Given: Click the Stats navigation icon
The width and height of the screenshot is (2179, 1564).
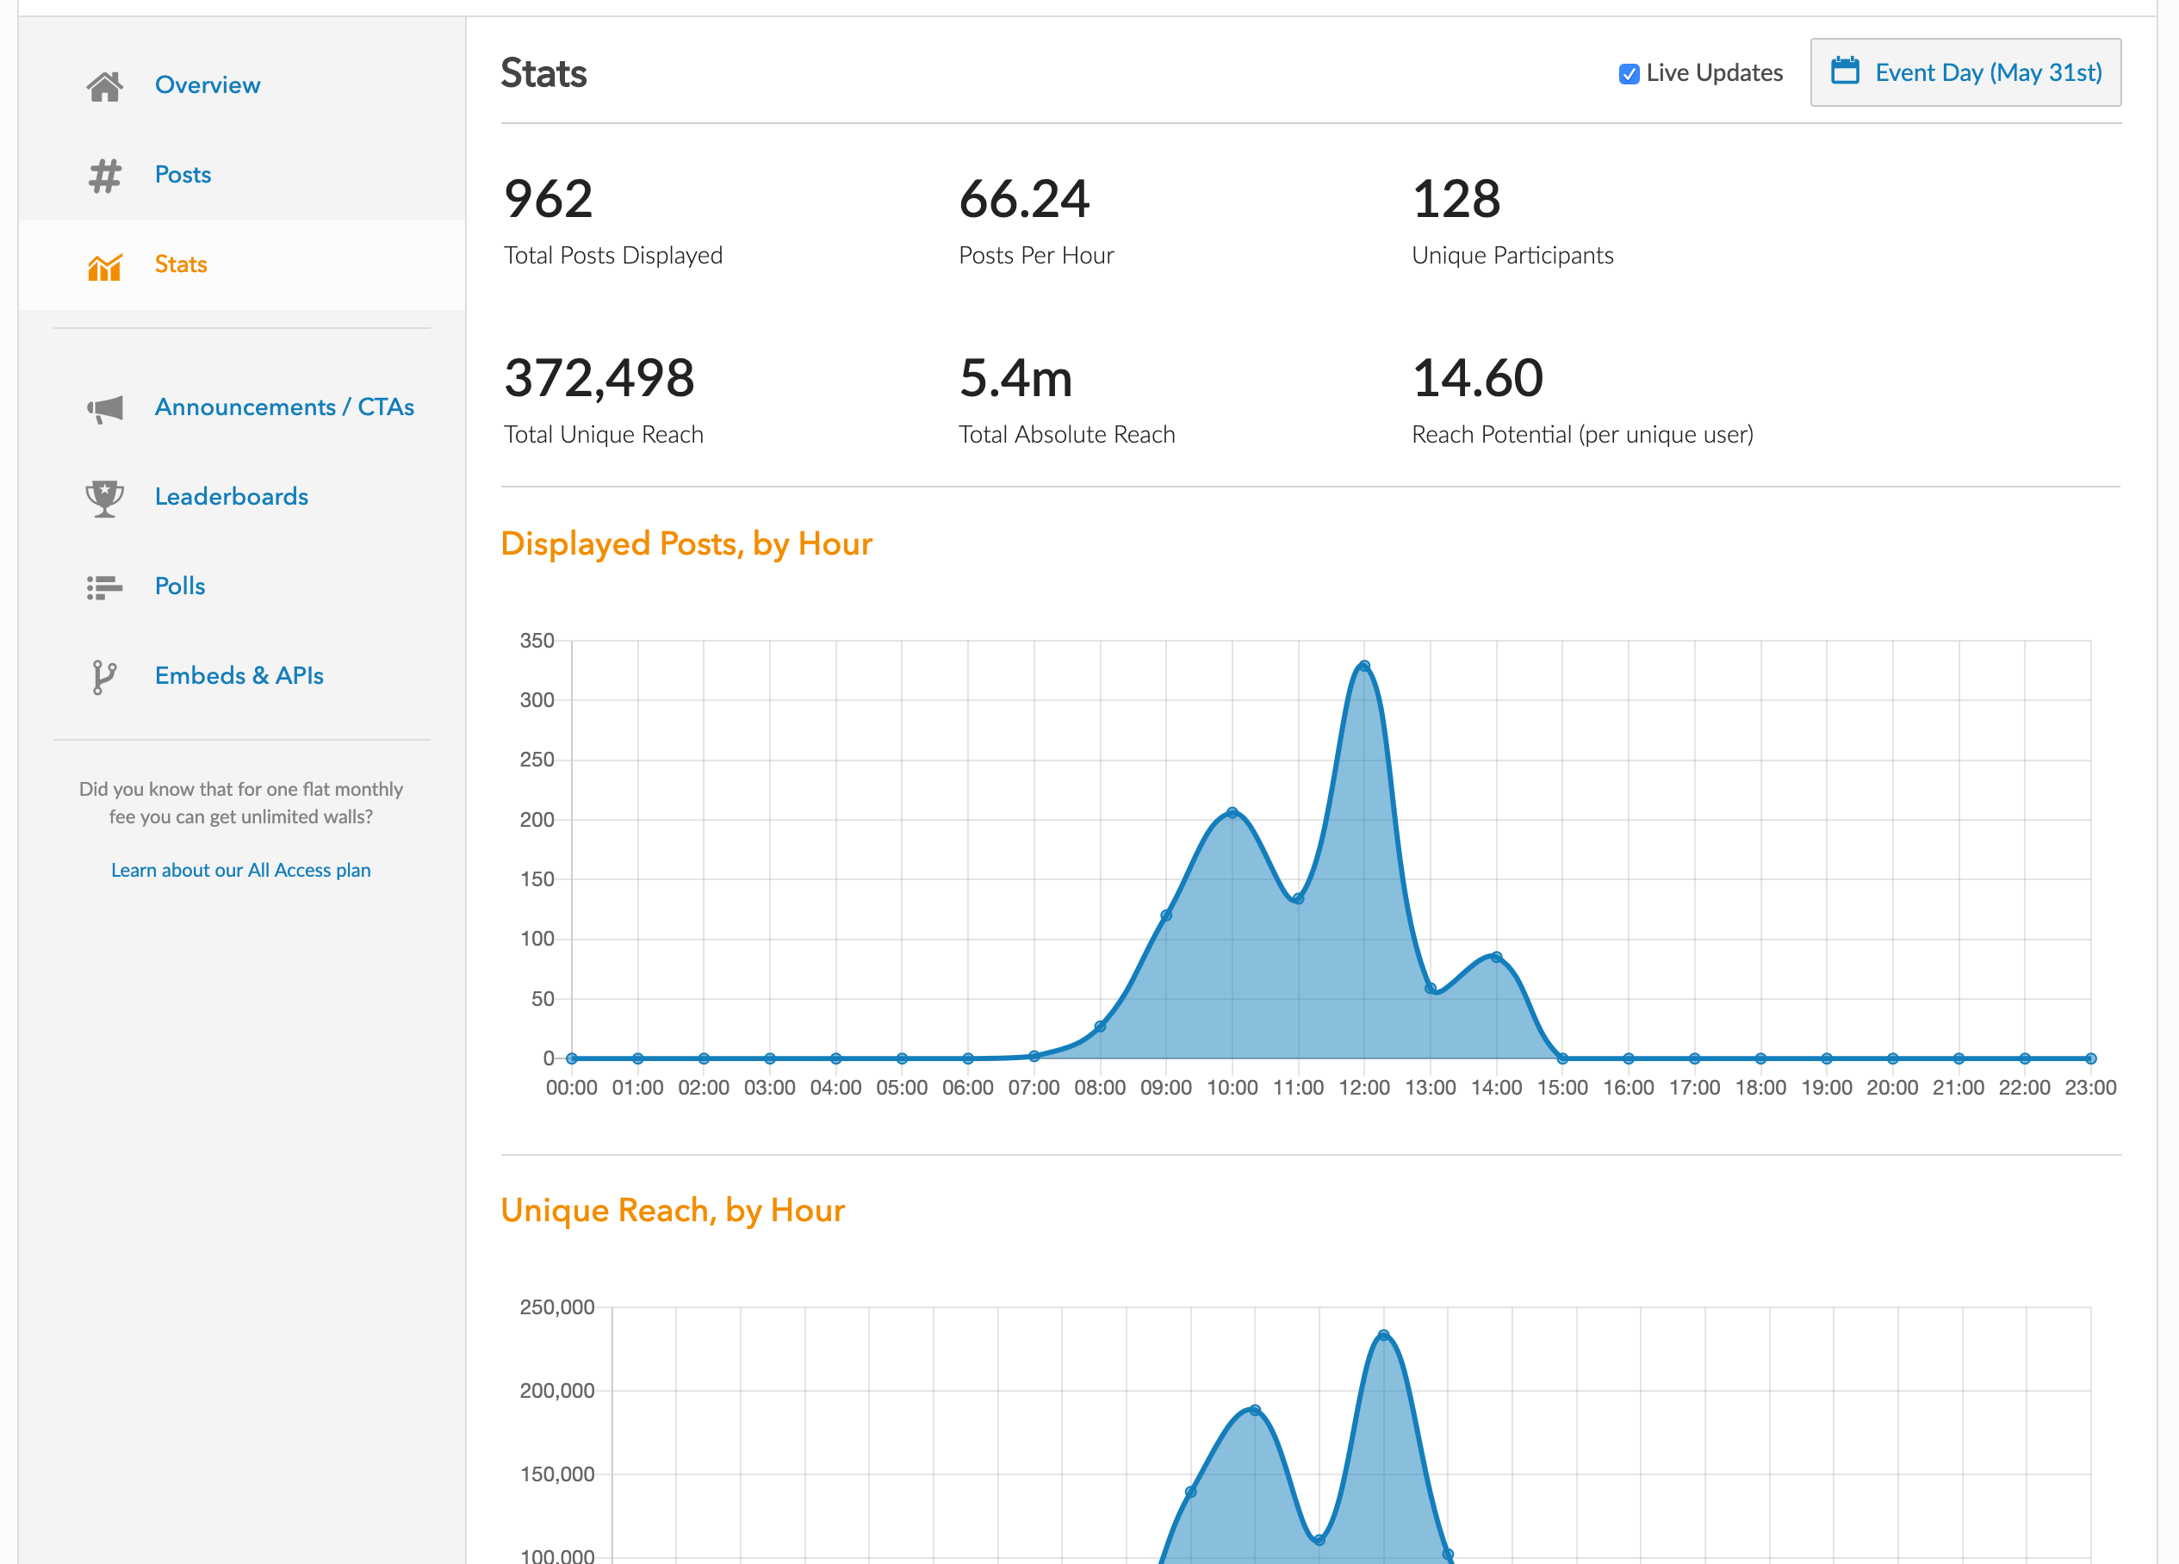Looking at the screenshot, I should [x=107, y=264].
